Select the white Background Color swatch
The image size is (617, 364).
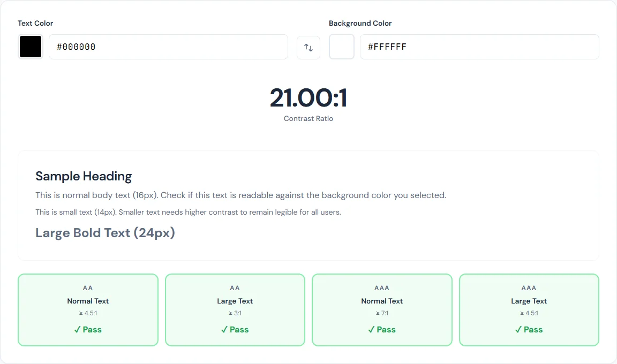(341, 47)
